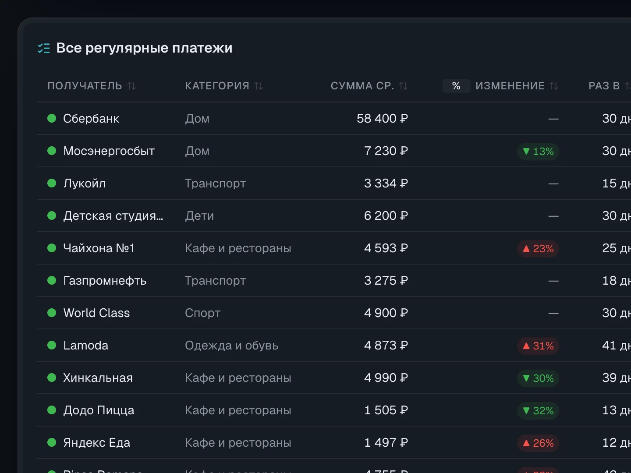The height and width of the screenshot is (473, 631).
Task: Click the 4 593 ₽ amount
Action: (x=386, y=248)
